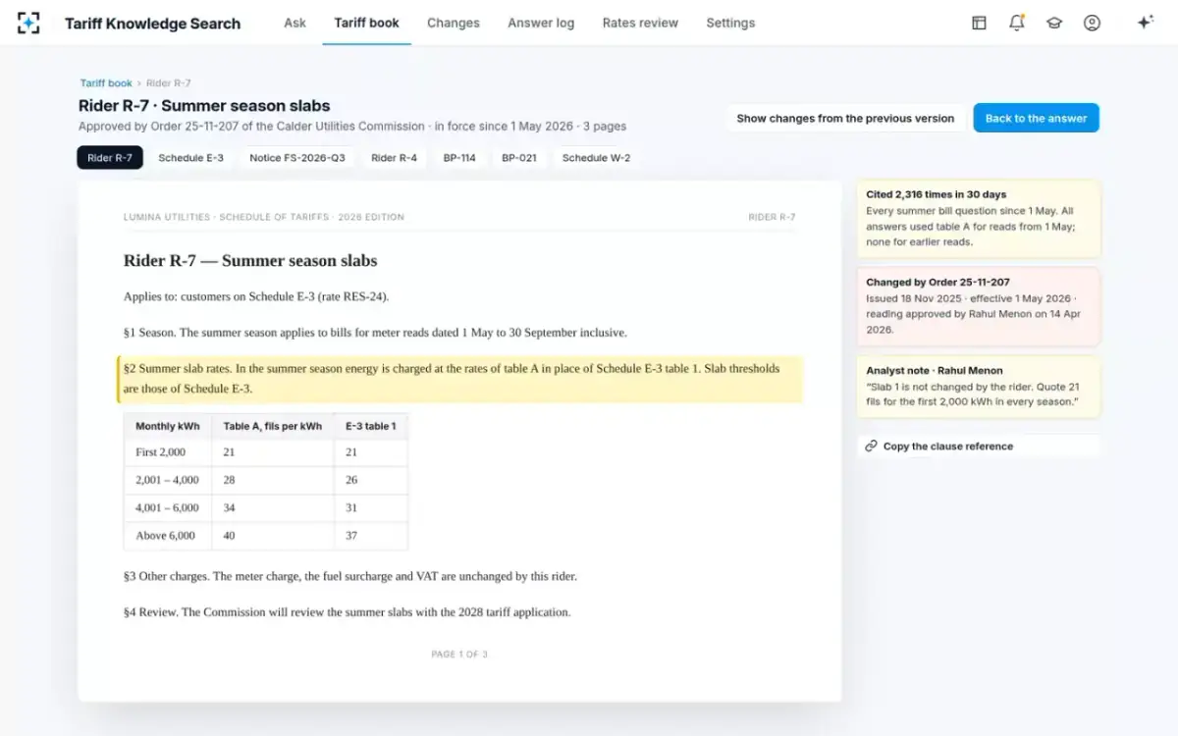1178x736 pixels.
Task: Click the First 2,000 row label
Action: click(x=160, y=452)
